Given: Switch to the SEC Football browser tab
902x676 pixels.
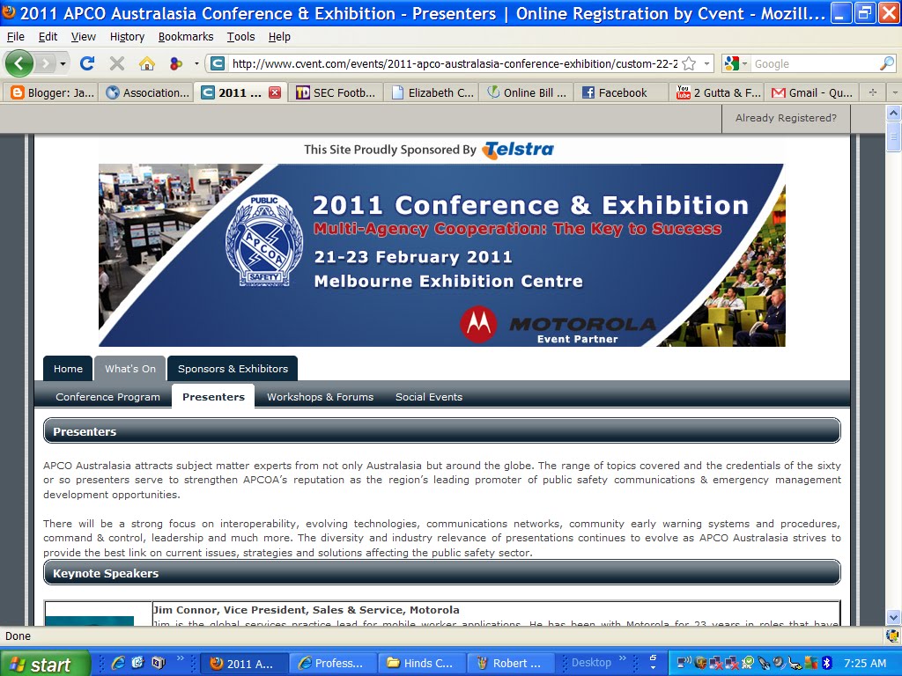Looking at the screenshot, I should pos(336,92).
